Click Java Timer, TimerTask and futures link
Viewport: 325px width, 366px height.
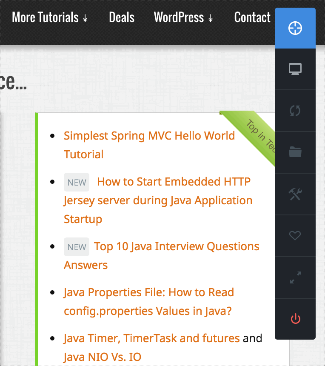[151, 338]
